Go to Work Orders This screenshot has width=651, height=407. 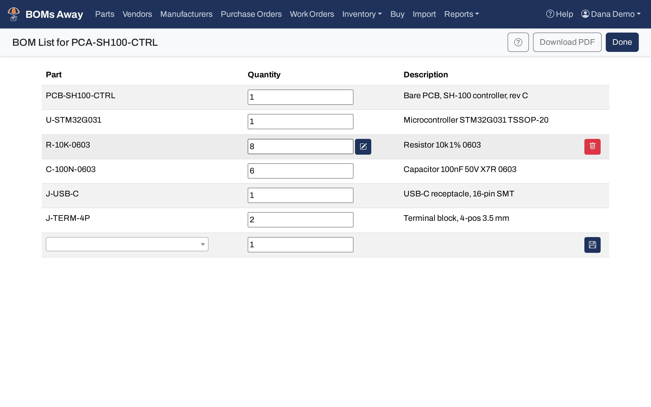[312, 14]
